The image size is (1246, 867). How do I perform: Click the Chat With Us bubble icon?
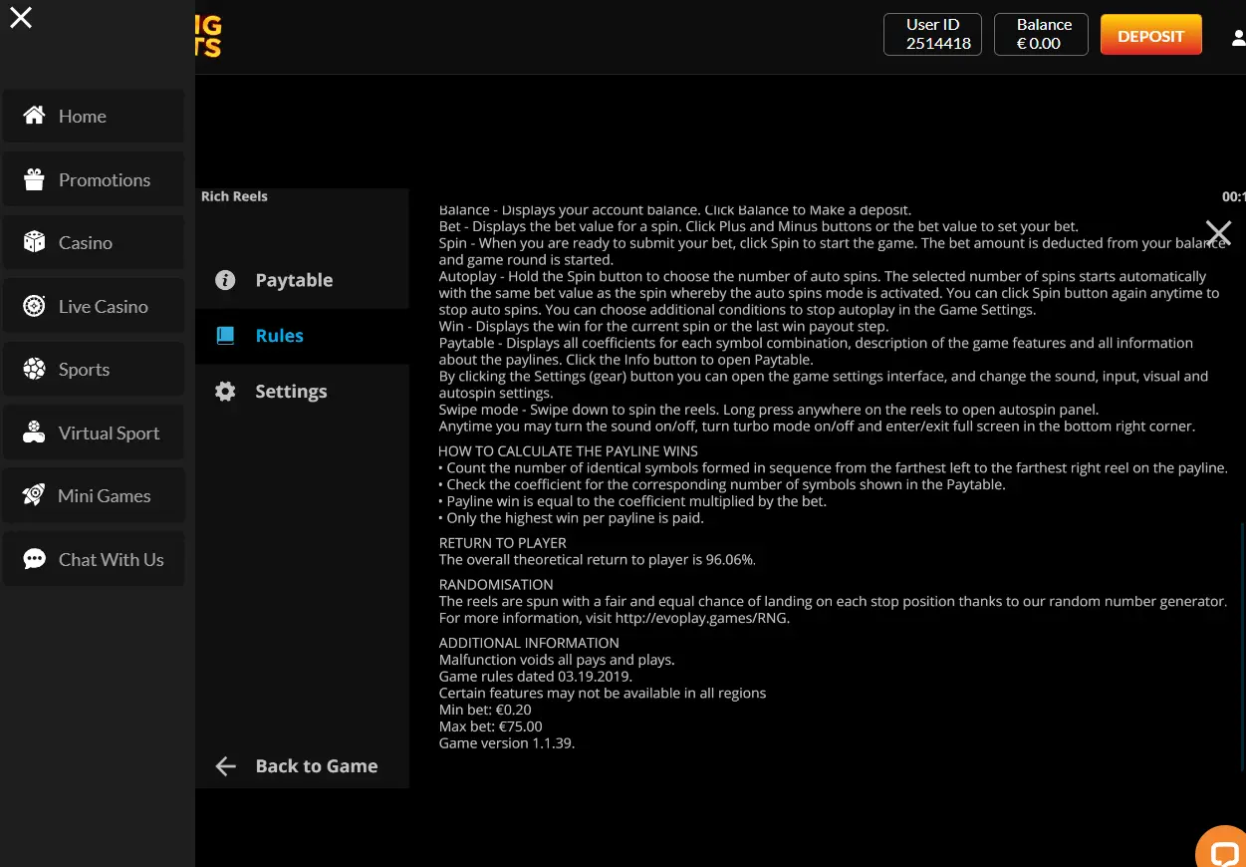tap(34, 559)
